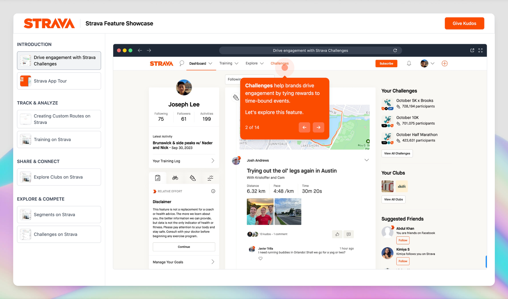Follow Kimiya S
Screen dimensions: 508x299
(403, 261)
